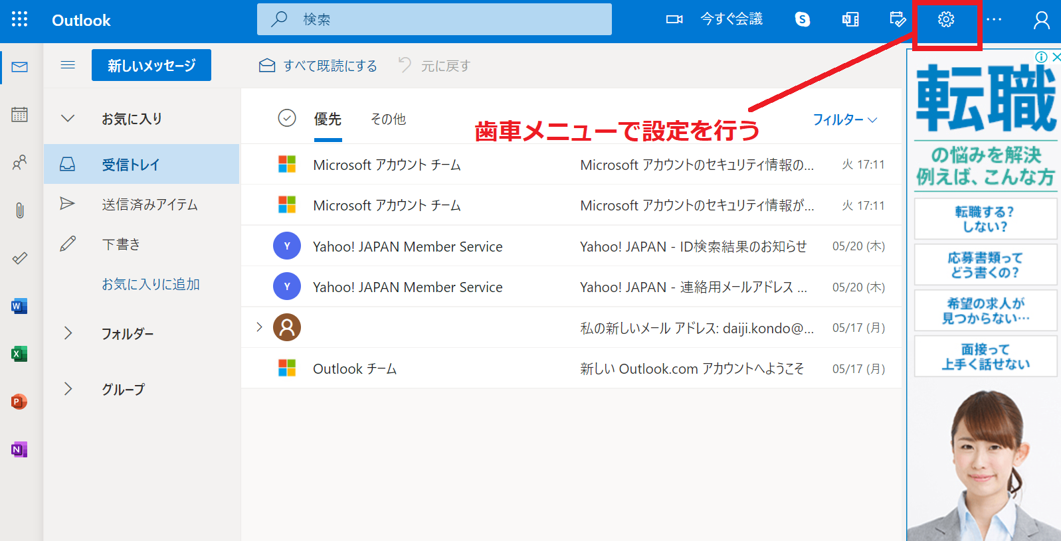
Task: Open the Settings gear icon
Action: pos(946,20)
